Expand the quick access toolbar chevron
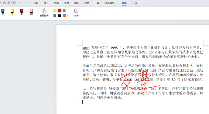The width and height of the screenshot is (209, 114). click(x=26, y=3)
